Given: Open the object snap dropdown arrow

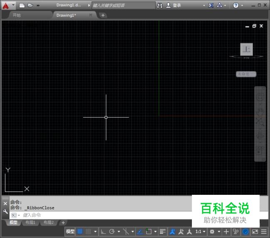Looking at the screenshot, I should tap(155, 232).
